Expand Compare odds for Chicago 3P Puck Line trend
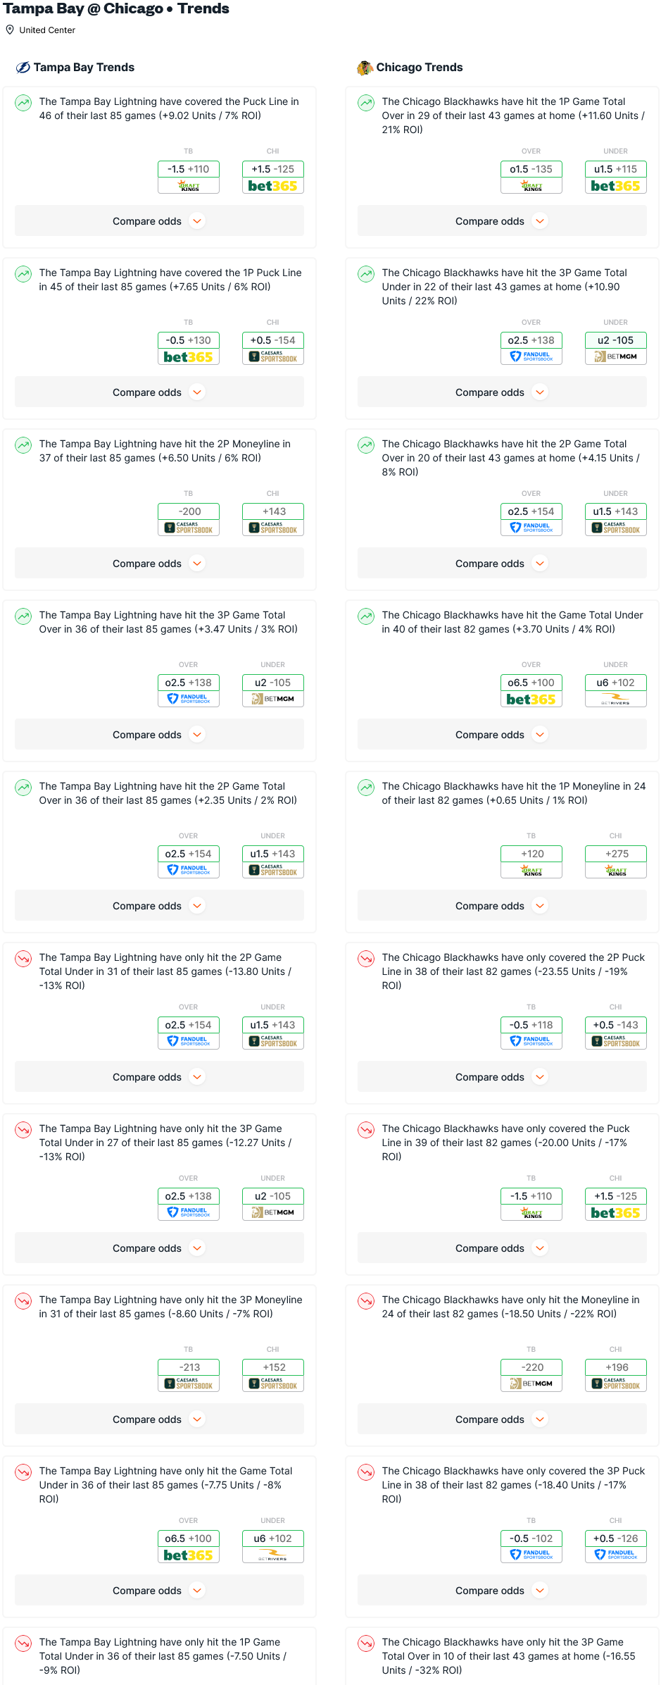661x1685 pixels. (502, 1591)
